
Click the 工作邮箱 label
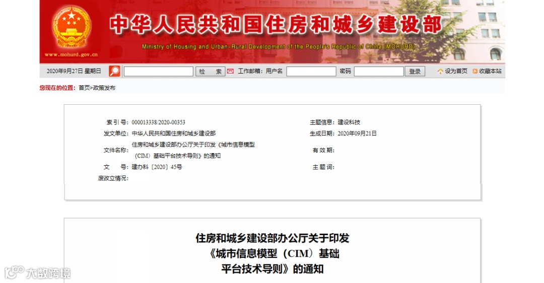249,71
